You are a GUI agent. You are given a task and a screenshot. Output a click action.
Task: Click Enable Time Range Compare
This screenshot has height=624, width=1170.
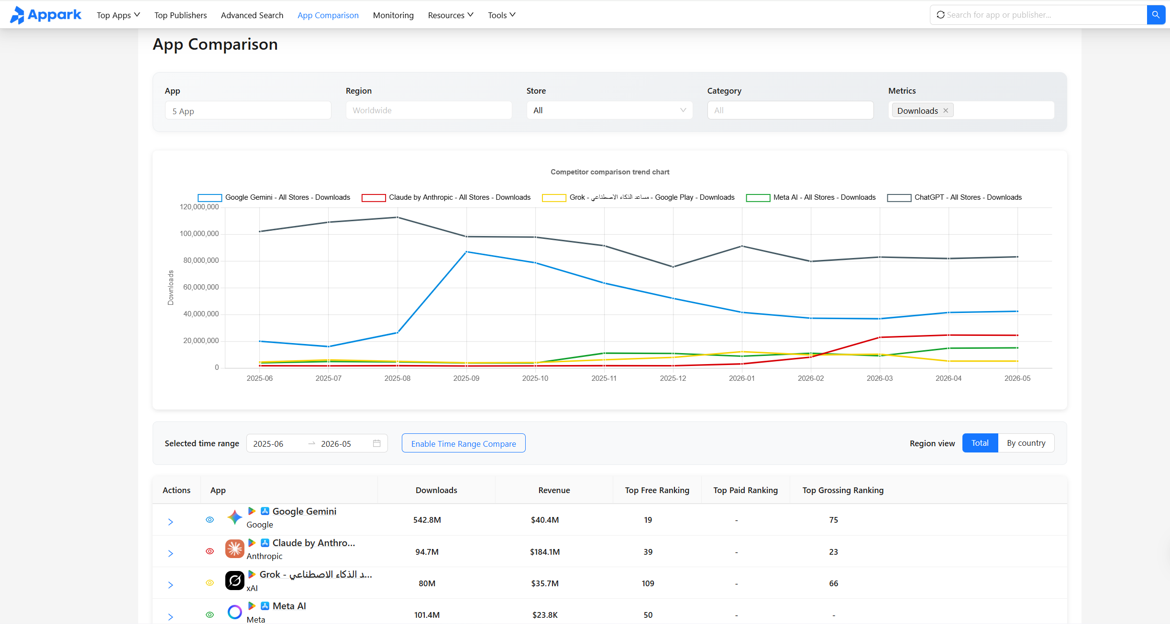pyautogui.click(x=464, y=443)
